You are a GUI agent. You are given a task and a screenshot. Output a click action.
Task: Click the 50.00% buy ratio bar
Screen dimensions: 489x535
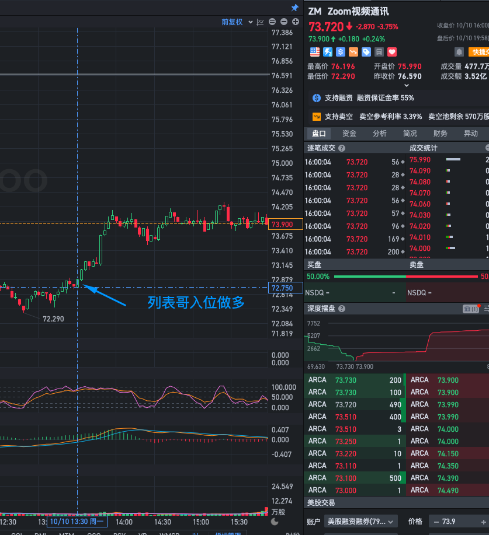[x=370, y=277]
